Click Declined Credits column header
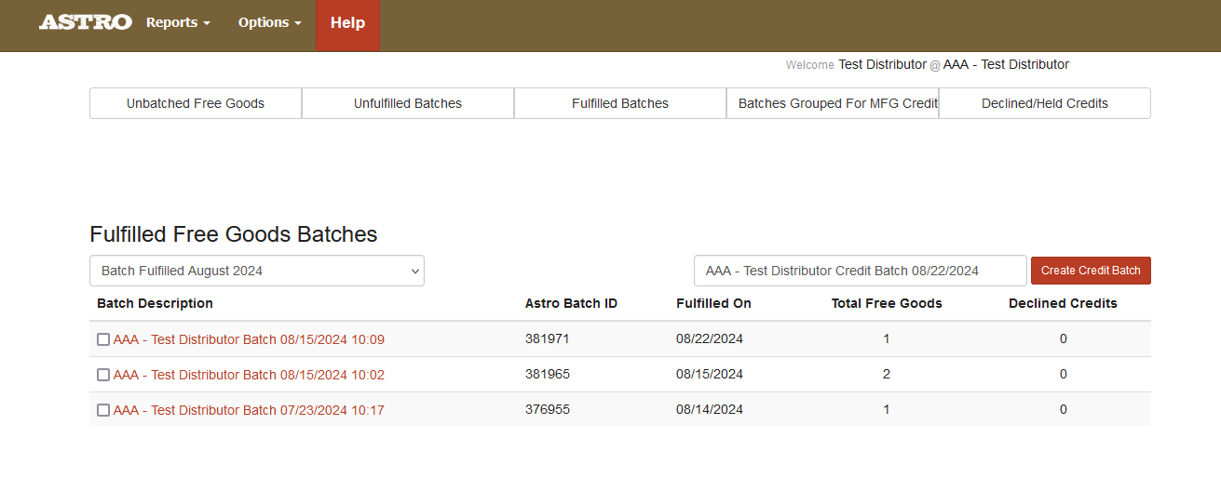Screen dimensions: 1221x504 (1063, 303)
